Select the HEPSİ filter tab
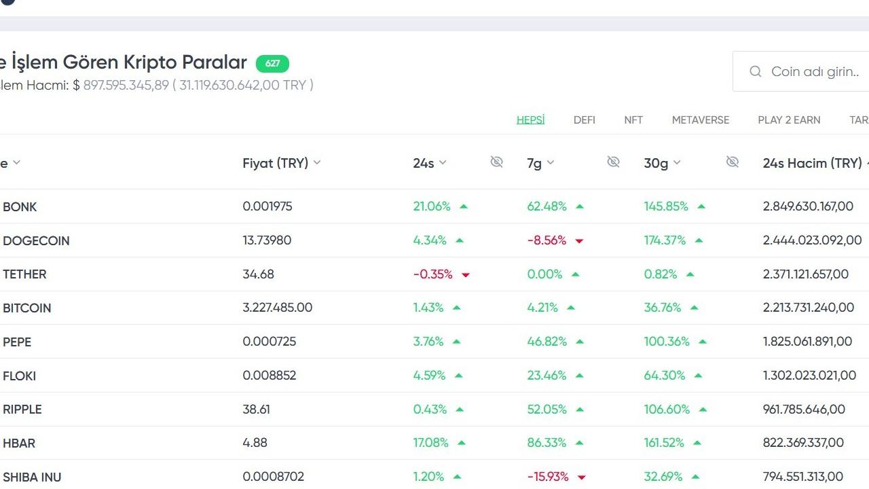Viewport: 869px width, 489px height. point(530,120)
